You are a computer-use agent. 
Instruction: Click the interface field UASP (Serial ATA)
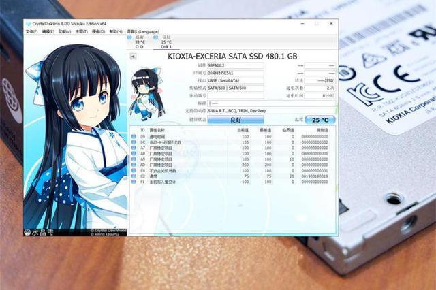point(236,80)
